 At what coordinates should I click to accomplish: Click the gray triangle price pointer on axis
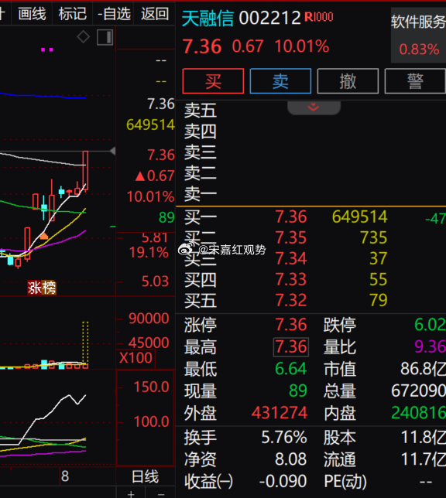[112, 152]
